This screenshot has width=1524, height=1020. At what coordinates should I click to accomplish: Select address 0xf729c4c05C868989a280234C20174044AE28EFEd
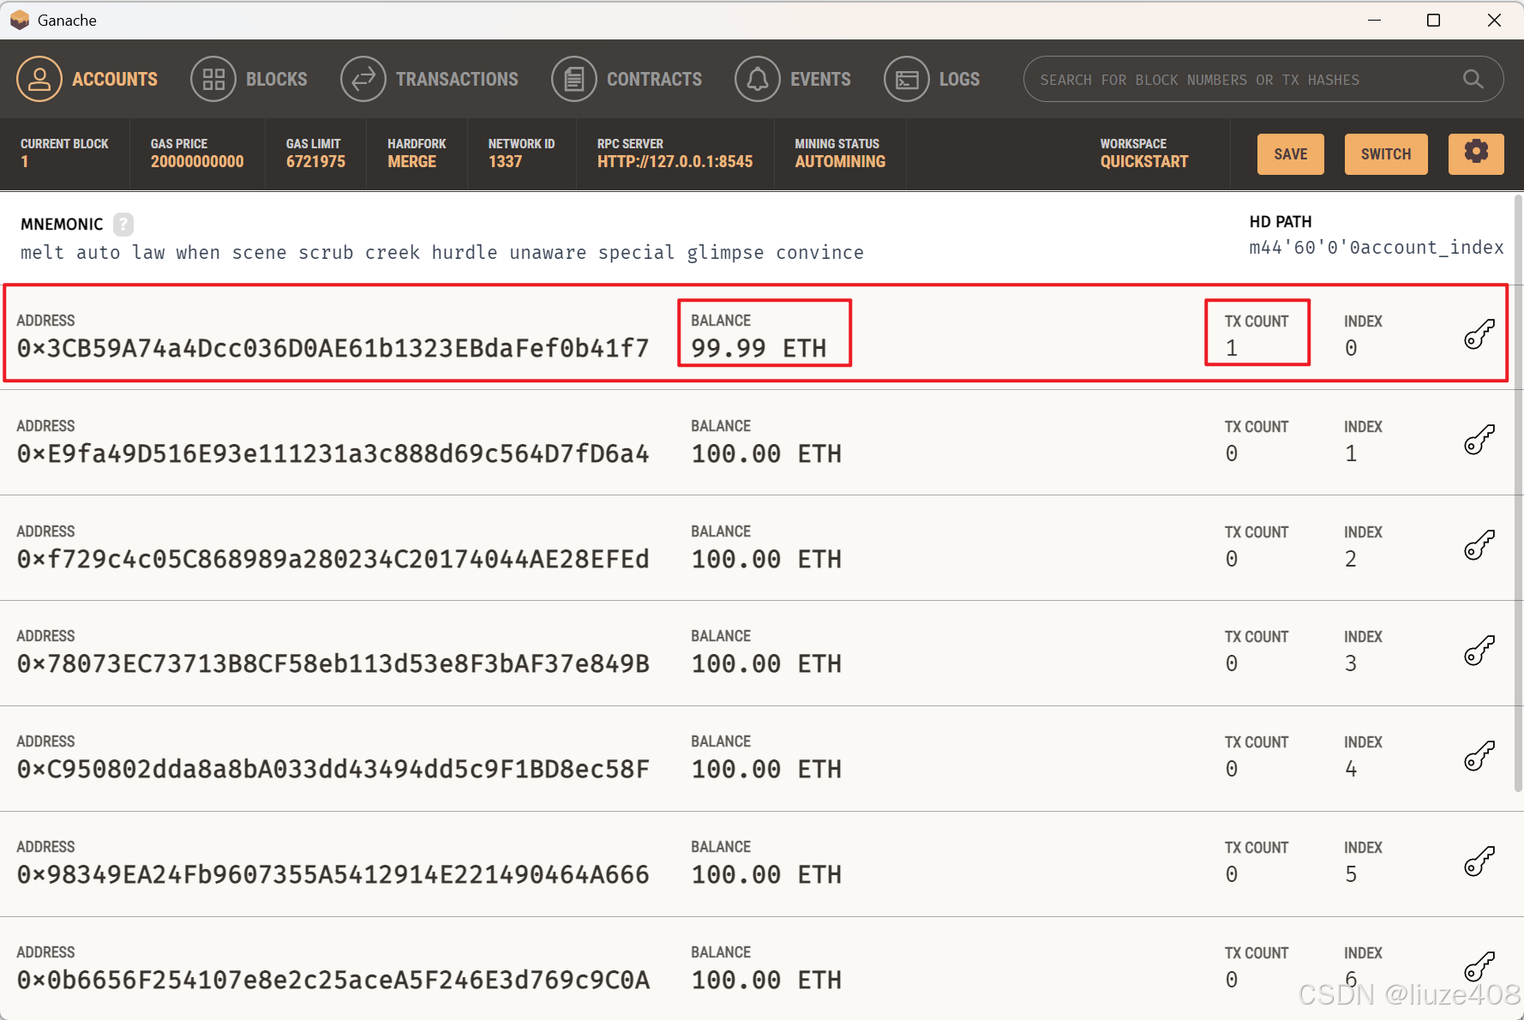click(333, 560)
